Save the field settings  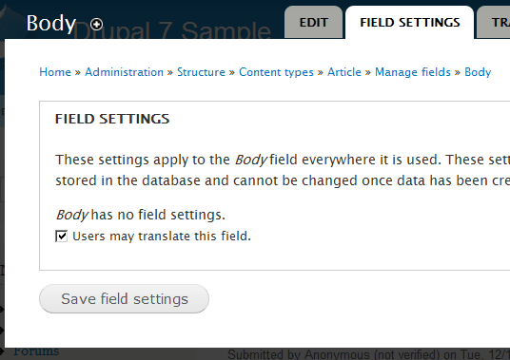click(x=125, y=298)
